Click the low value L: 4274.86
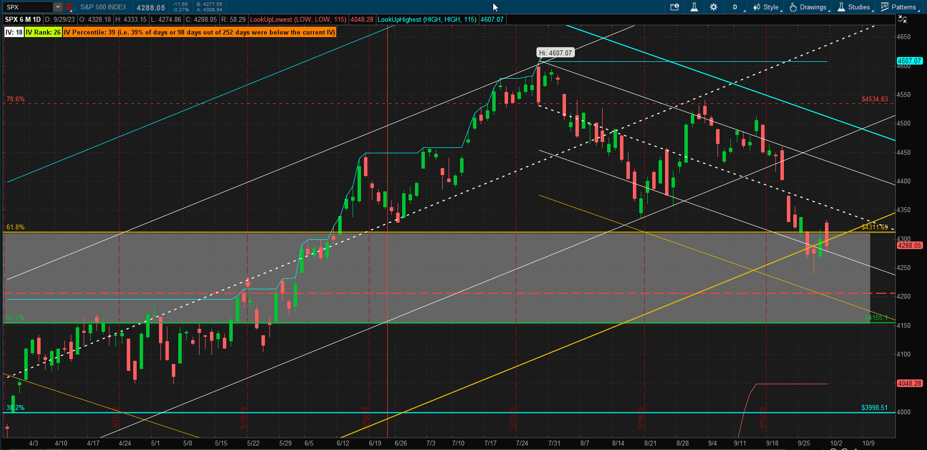 166,19
